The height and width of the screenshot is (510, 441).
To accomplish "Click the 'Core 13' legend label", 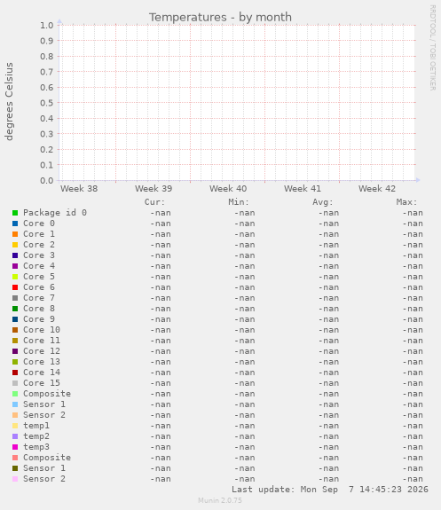I will click(42, 362).
